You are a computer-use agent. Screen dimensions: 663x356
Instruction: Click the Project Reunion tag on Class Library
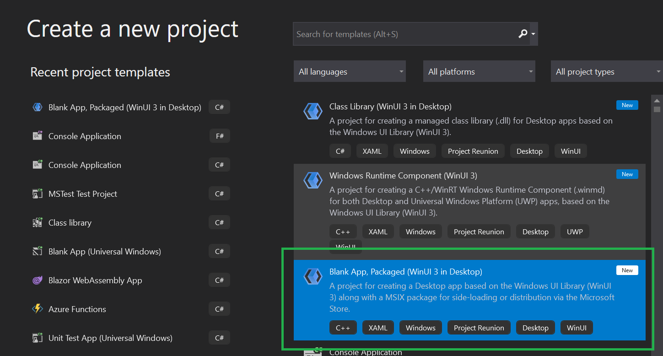[473, 151]
